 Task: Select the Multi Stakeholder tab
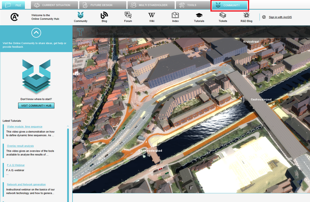coord(150,5)
